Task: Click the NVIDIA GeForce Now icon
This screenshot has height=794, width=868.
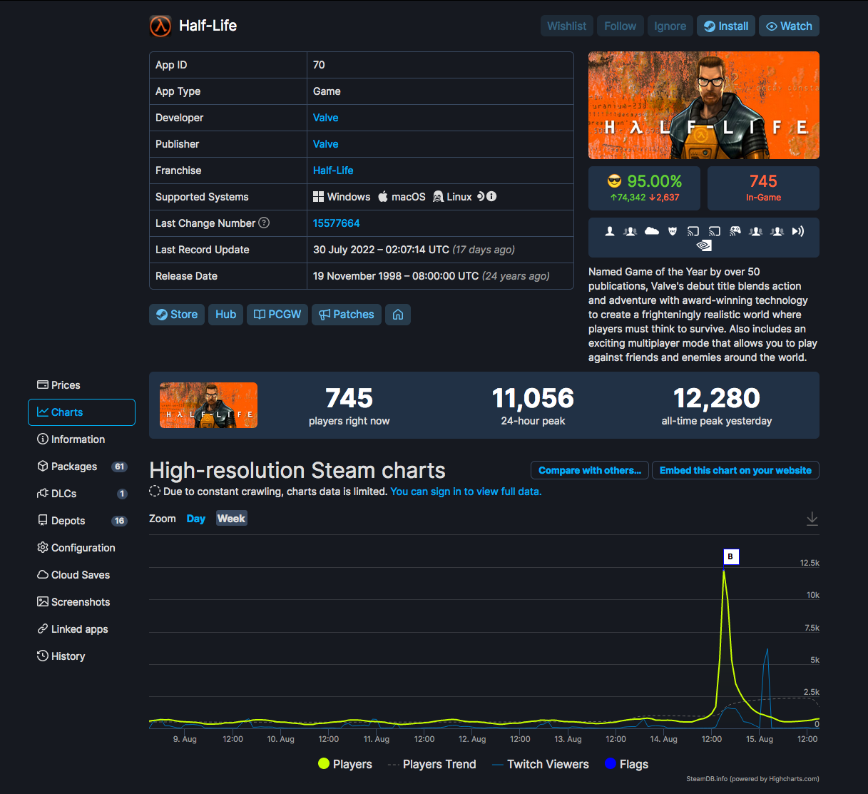Action: [x=704, y=245]
